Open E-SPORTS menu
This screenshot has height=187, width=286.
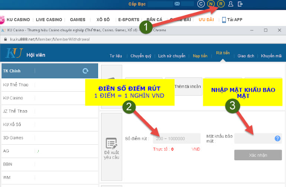click(x=129, y=20)
